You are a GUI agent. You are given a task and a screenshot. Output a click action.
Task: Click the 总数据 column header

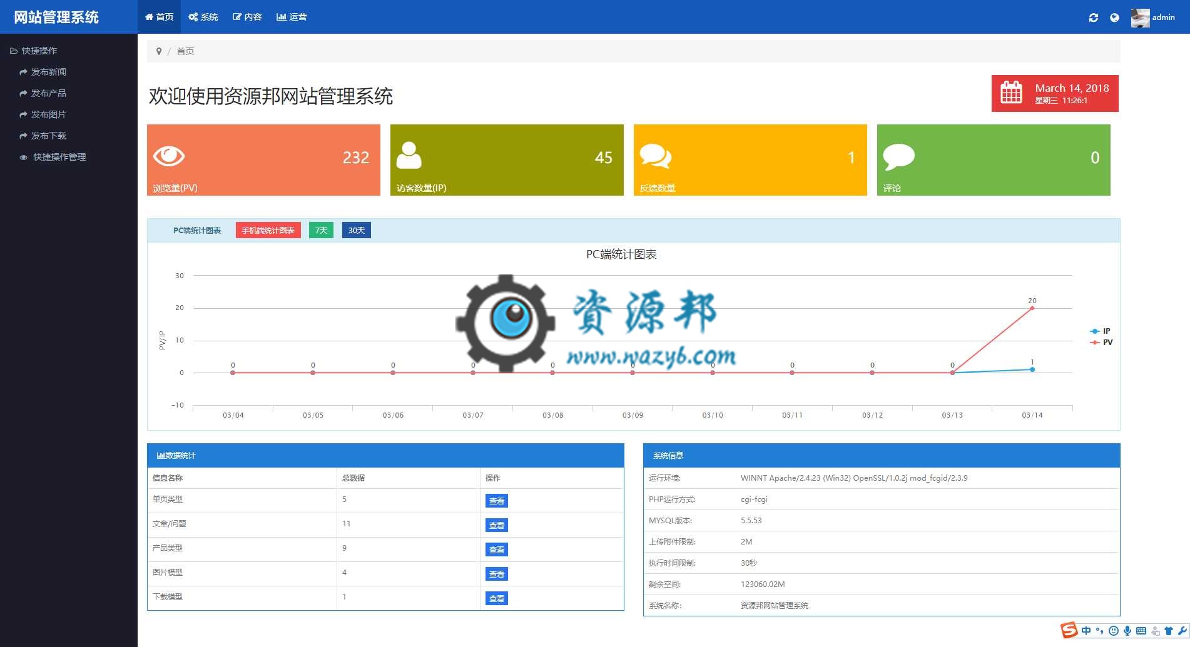click(x=353, y=478)
